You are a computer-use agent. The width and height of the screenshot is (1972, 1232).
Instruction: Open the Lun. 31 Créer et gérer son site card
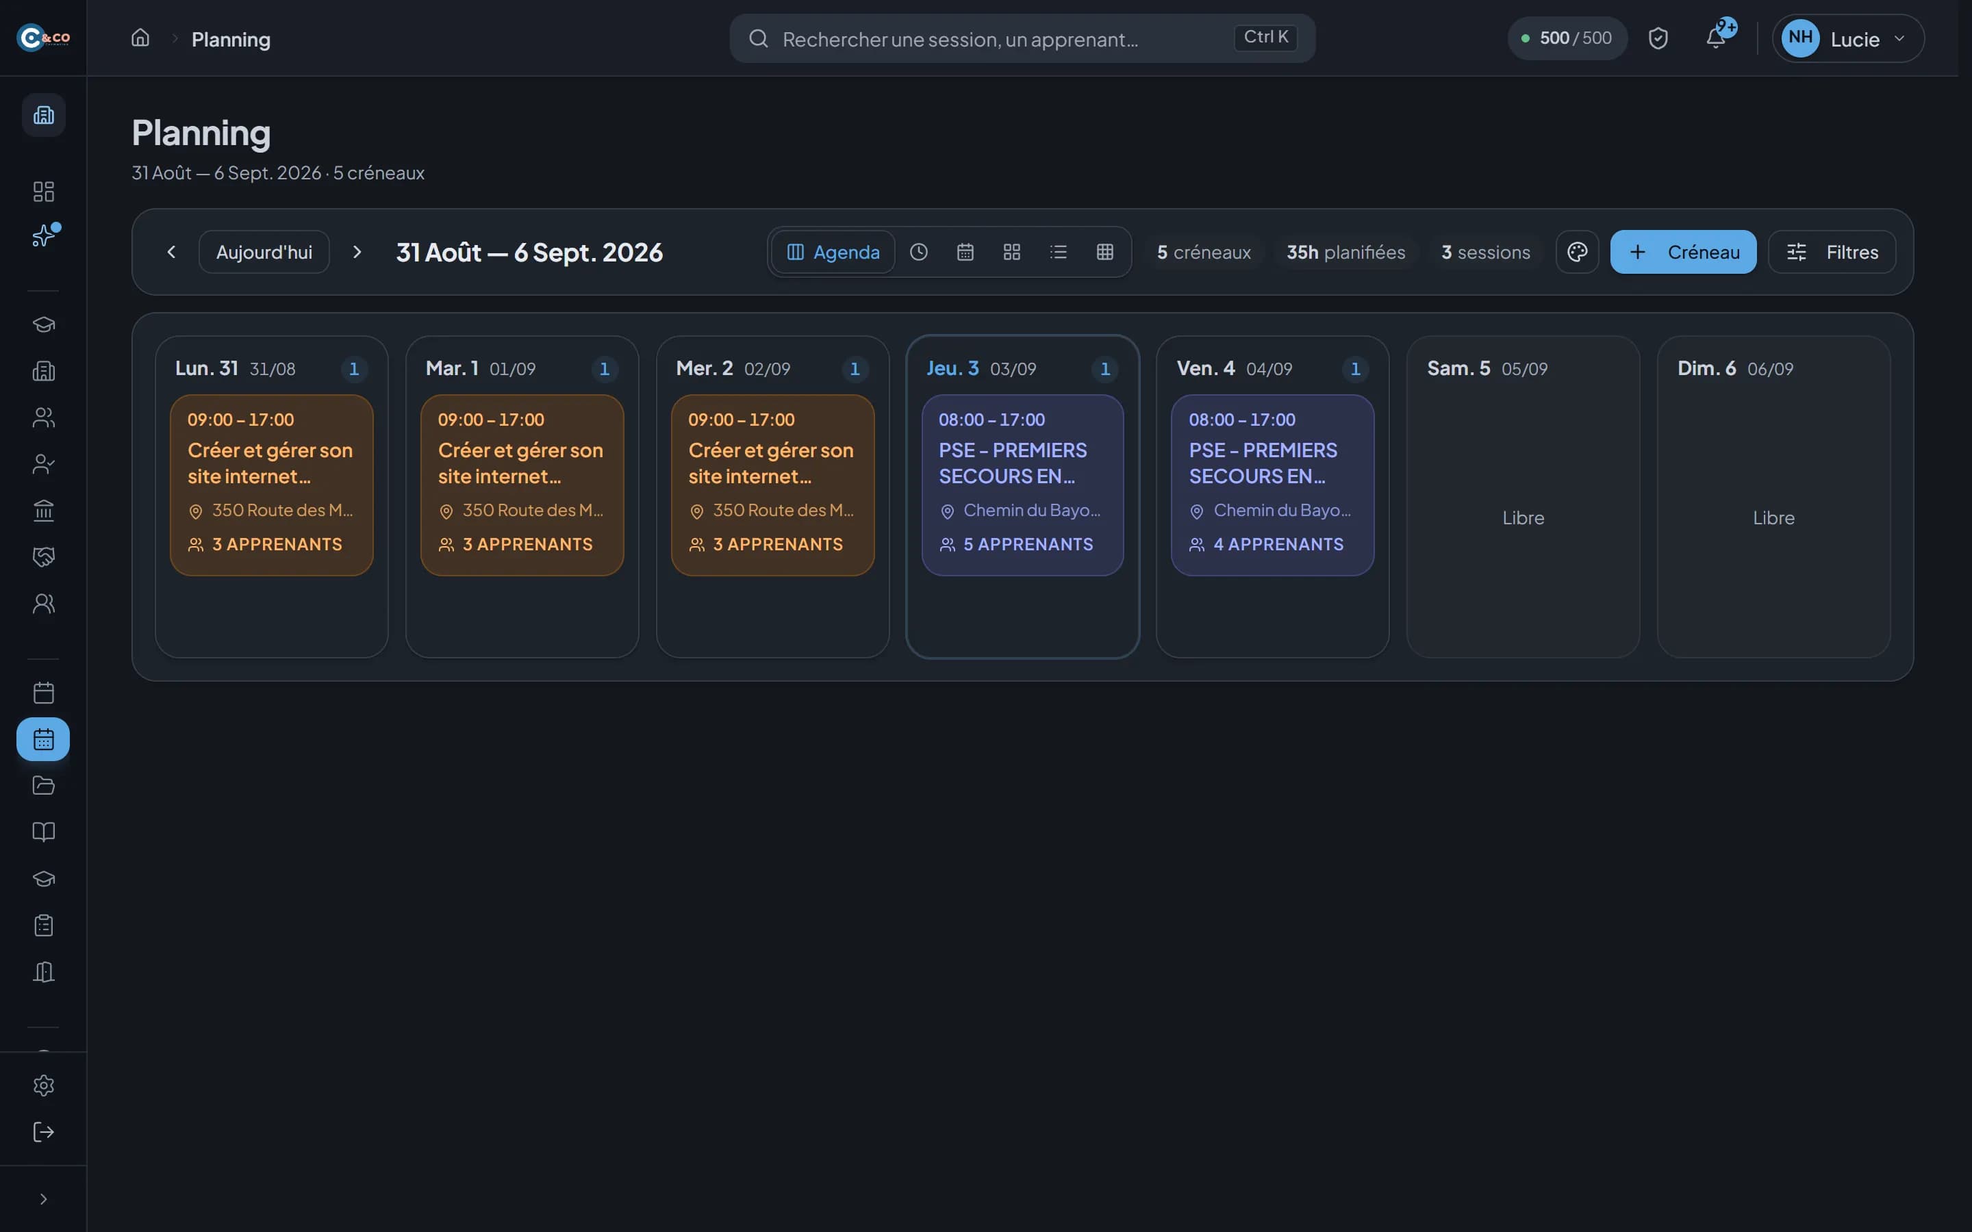point(271,485)
